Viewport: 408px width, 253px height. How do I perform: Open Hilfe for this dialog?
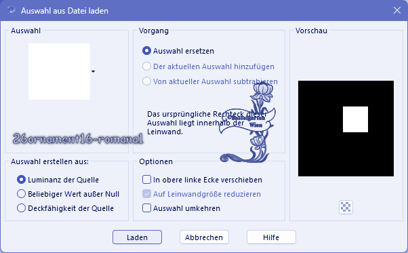[x=271, y=237]
